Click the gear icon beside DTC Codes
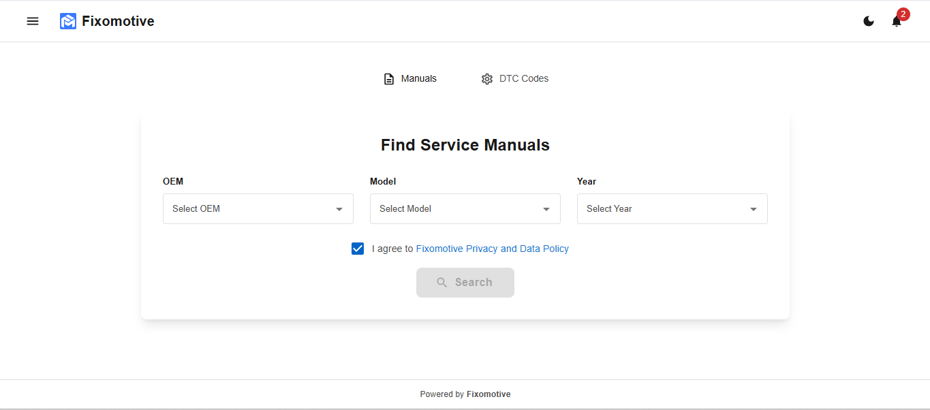The width and height of the screenshot is (930, 410). [486, 79]
